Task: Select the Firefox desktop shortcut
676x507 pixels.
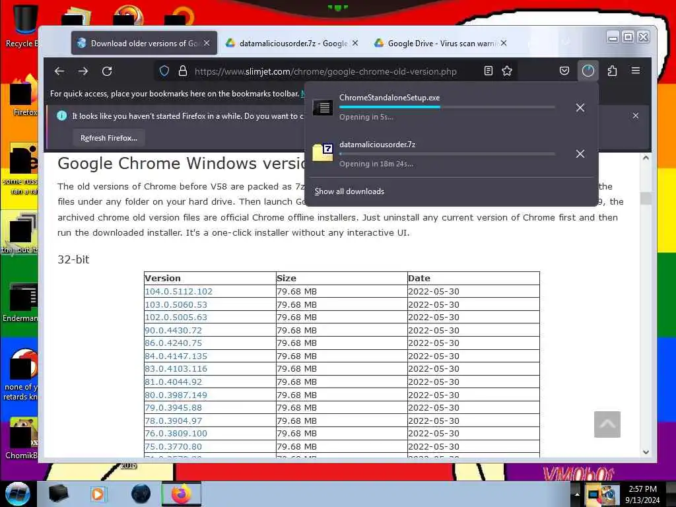Action: (22, 96)
